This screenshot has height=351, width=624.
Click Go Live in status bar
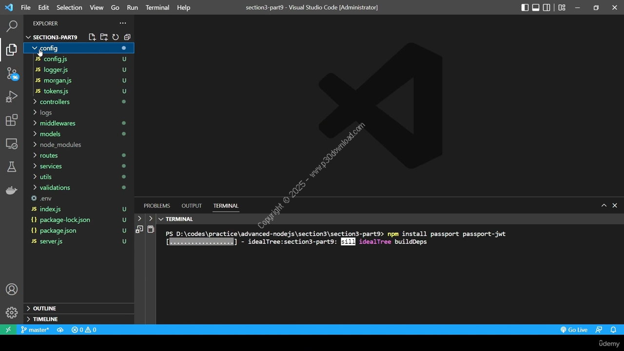point(574,330)
